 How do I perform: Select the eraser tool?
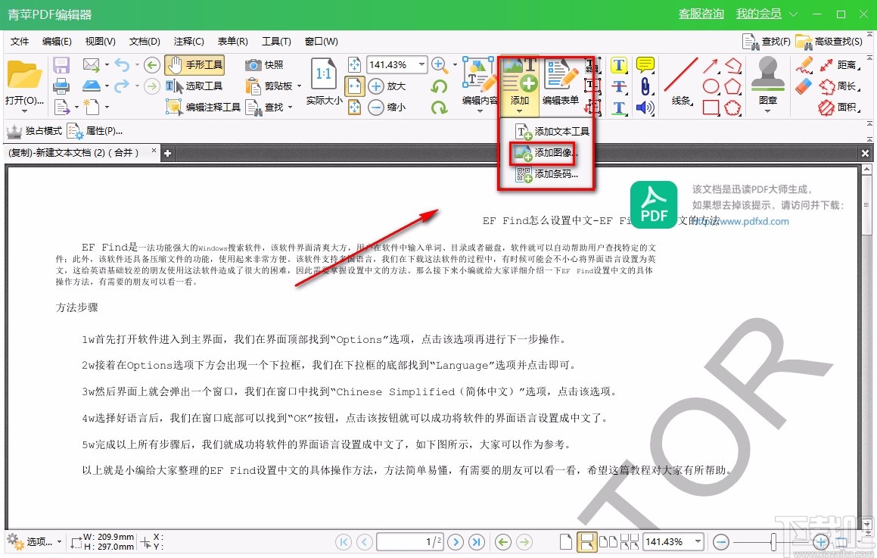tap(804, 86)
